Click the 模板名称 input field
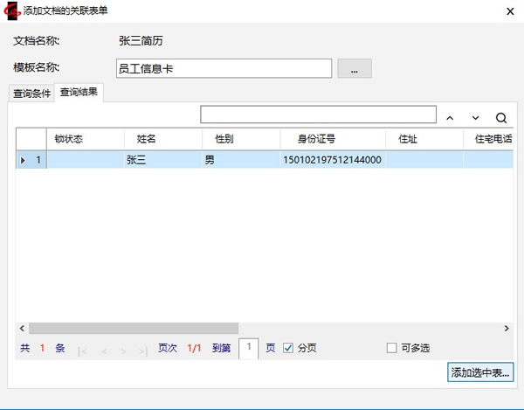Screen dimensions: 524x410 (224, 68)
